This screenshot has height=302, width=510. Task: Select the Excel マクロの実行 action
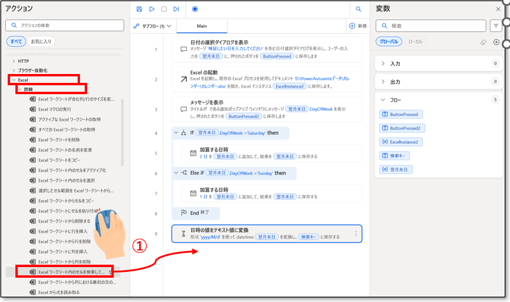(54, 110)
